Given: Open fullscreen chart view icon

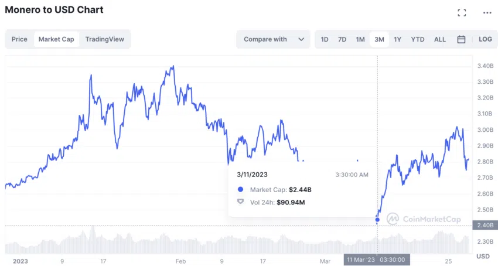Looking at the screenshot, I should pos(462,13).
